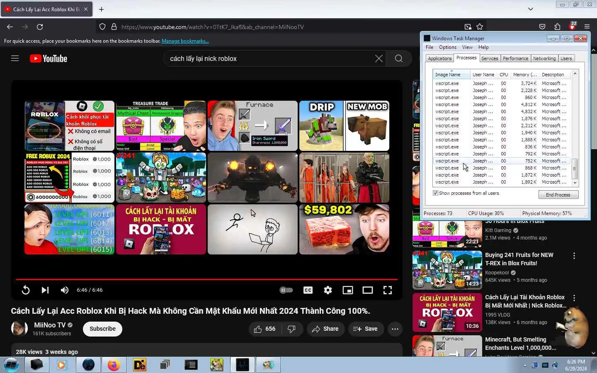
Task: Open taskbar clock showing 6:26 PM
Action: 576,365
